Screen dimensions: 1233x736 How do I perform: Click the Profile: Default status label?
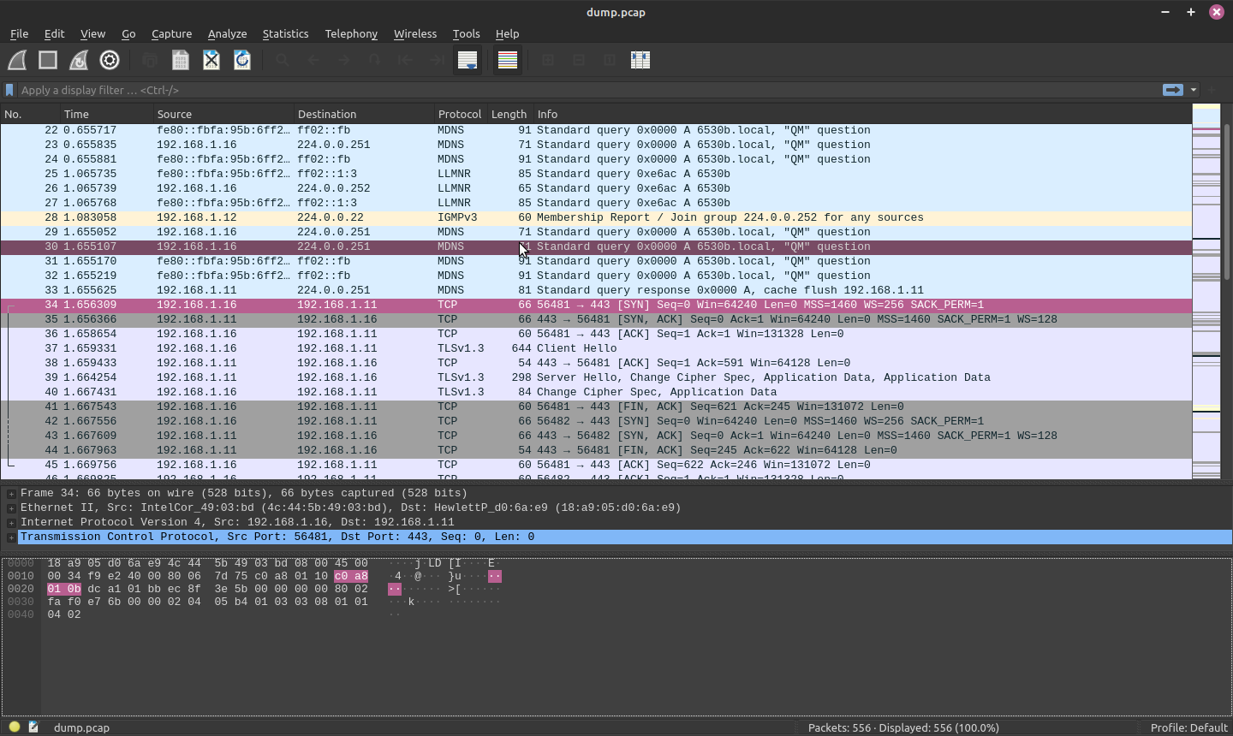(1188, 727)
